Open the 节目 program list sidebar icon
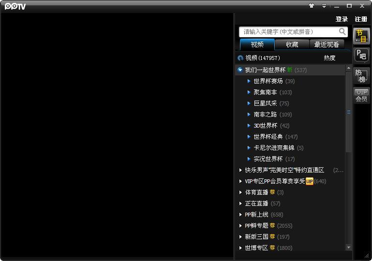Viewport: 372px width, 261px height. [x=361, y=36]
